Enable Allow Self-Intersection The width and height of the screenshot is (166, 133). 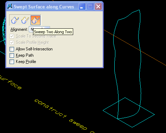pyautogui.click(x=12, y=49)
